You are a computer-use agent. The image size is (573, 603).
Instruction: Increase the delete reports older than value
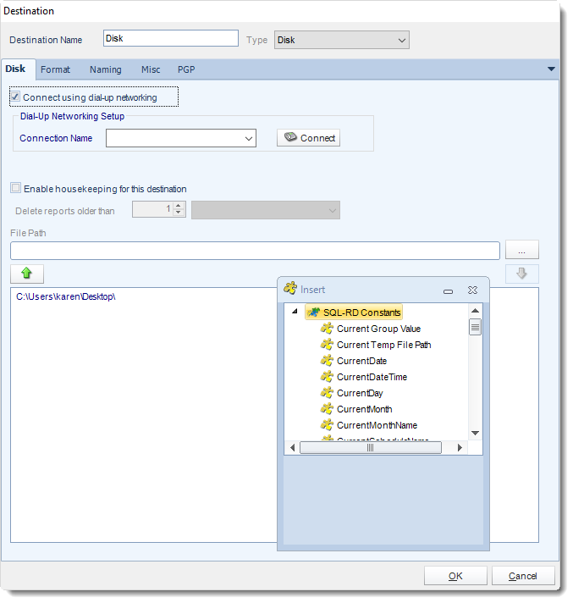click(x=179, y=206)
